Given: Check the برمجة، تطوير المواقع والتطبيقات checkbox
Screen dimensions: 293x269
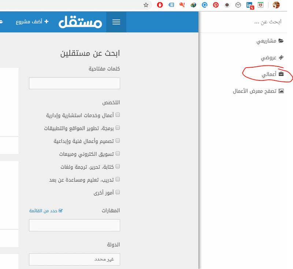Looking at the screenshot, I should pos(118,128).
